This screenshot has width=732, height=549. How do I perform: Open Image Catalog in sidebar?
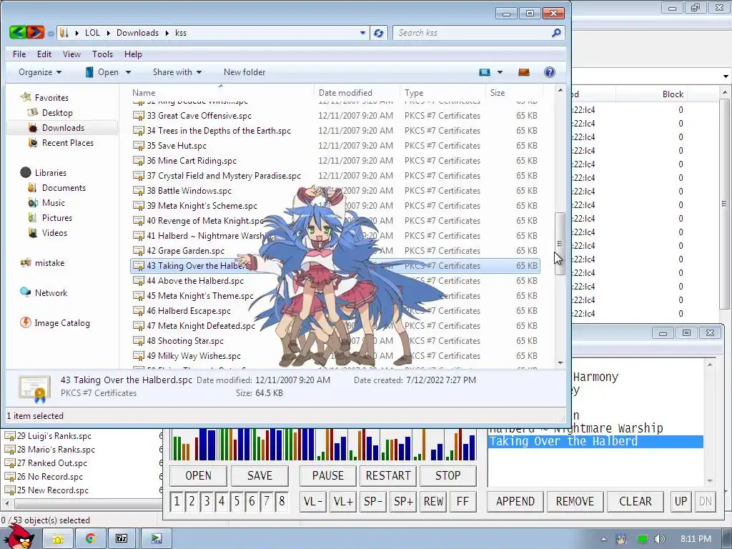click(62, 322)
